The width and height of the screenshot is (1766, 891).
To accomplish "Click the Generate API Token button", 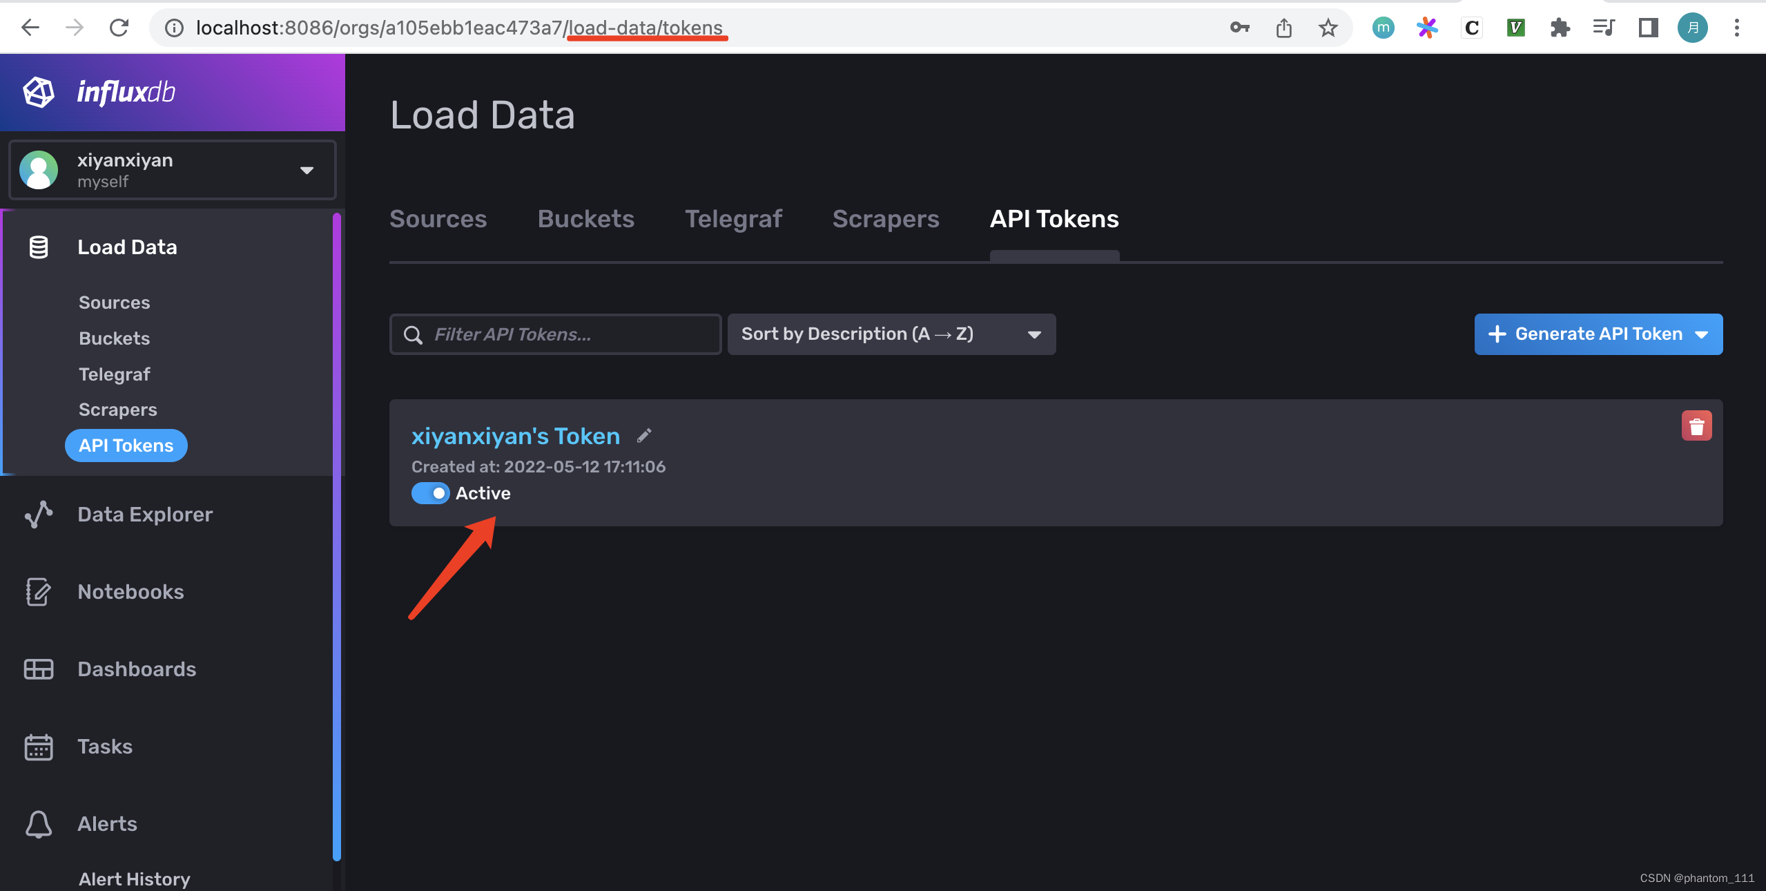I will pos(1588,334).
